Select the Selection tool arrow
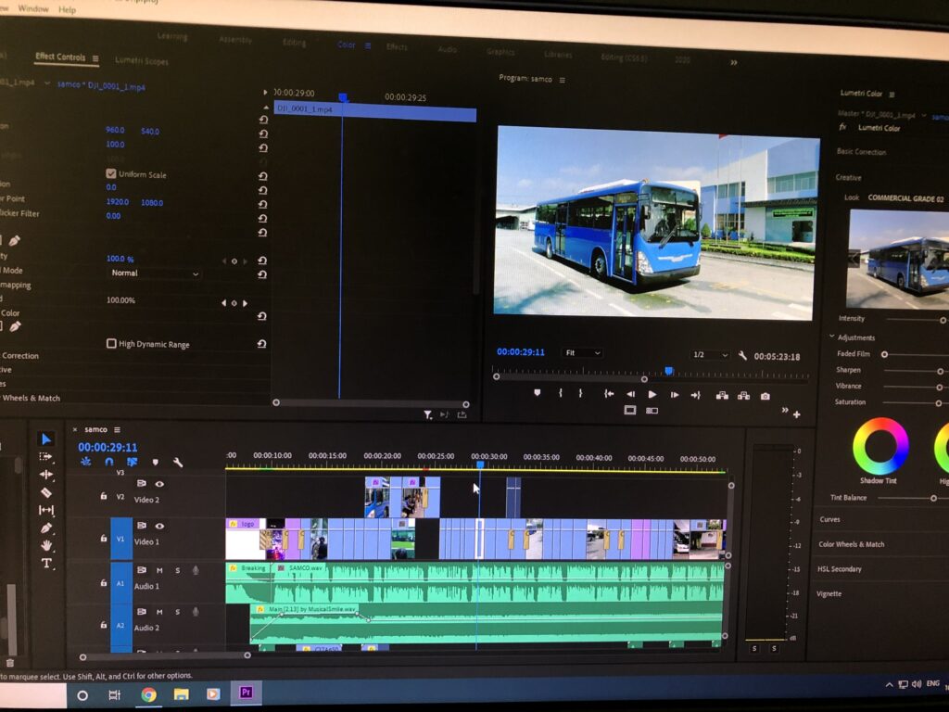Viewport: 949px width, 712px height. click(x=46, y=439)
